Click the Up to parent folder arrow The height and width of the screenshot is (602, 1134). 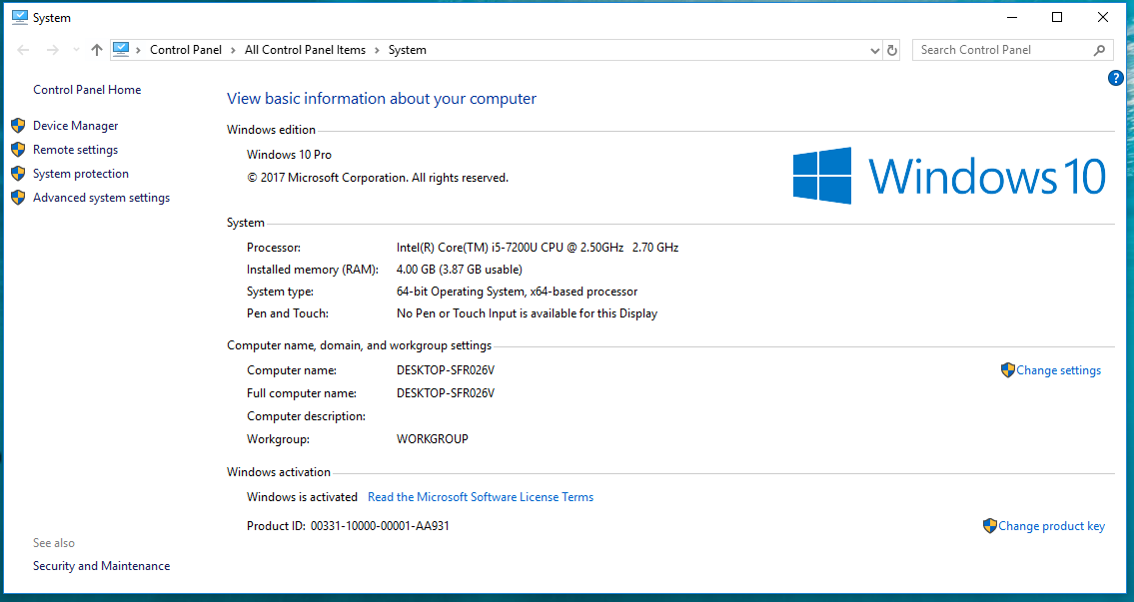point(97,50)
